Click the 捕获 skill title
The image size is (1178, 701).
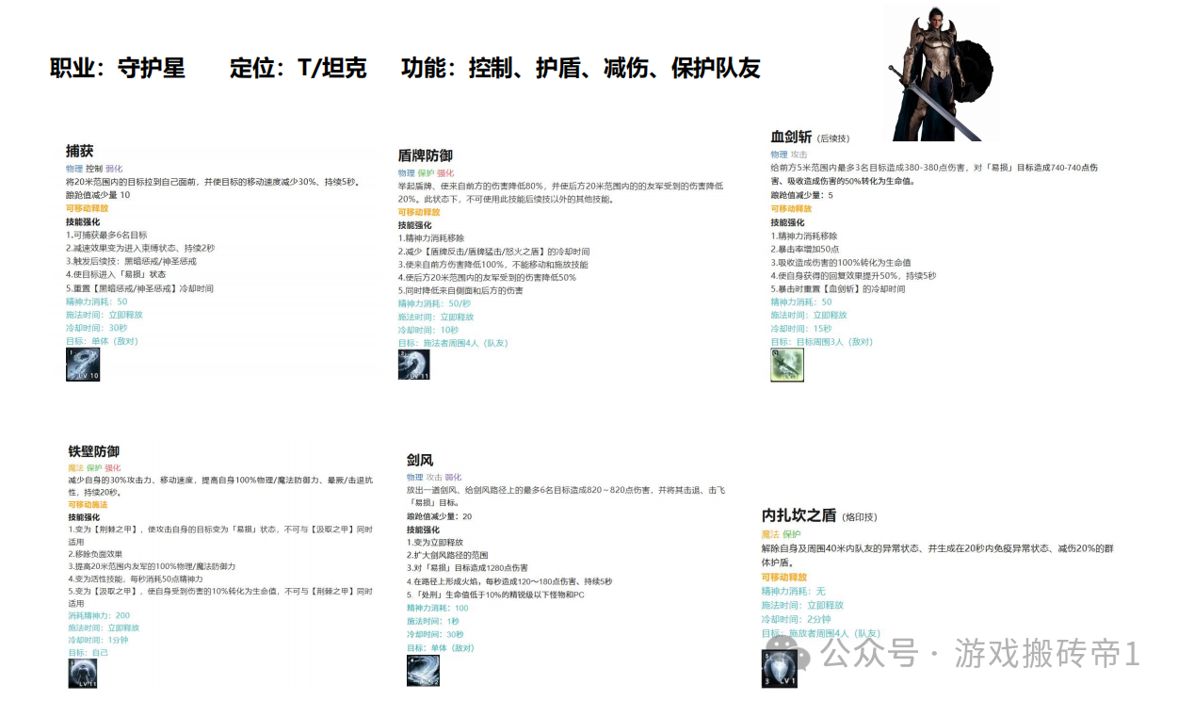tap(80, 151)
